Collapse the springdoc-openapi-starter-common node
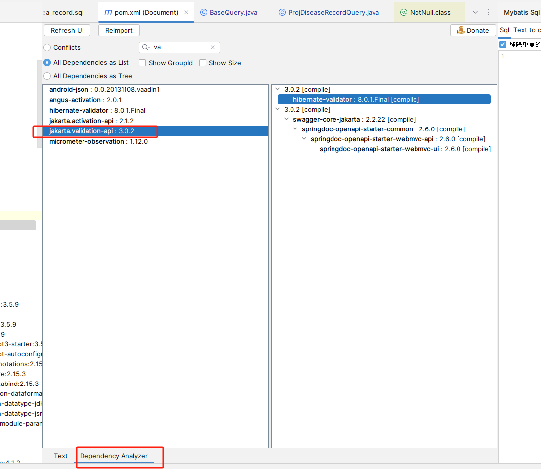This screenshot has width=541, height=469. point(295,129)
